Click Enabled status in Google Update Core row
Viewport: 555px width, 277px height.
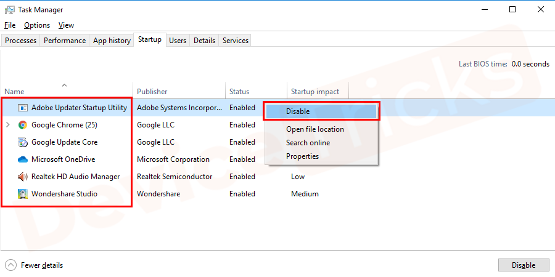pos(242,142)
